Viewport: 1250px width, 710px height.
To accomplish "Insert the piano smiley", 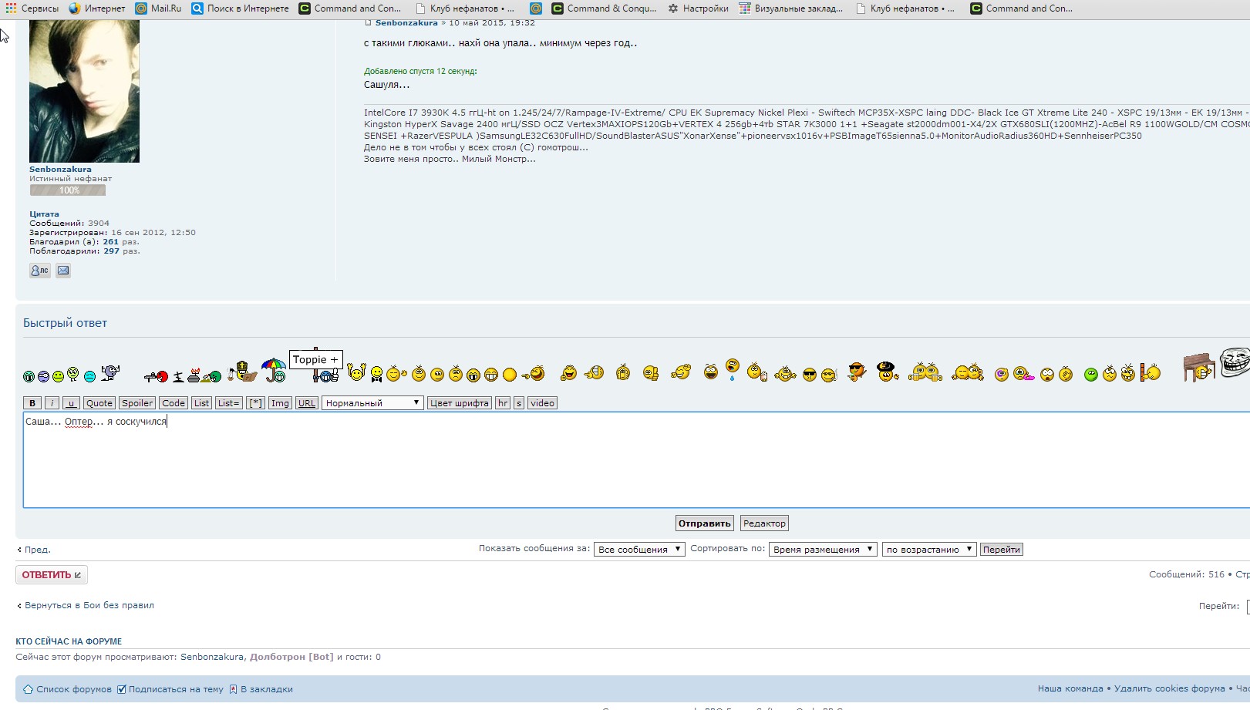I will pos(1198,367).
